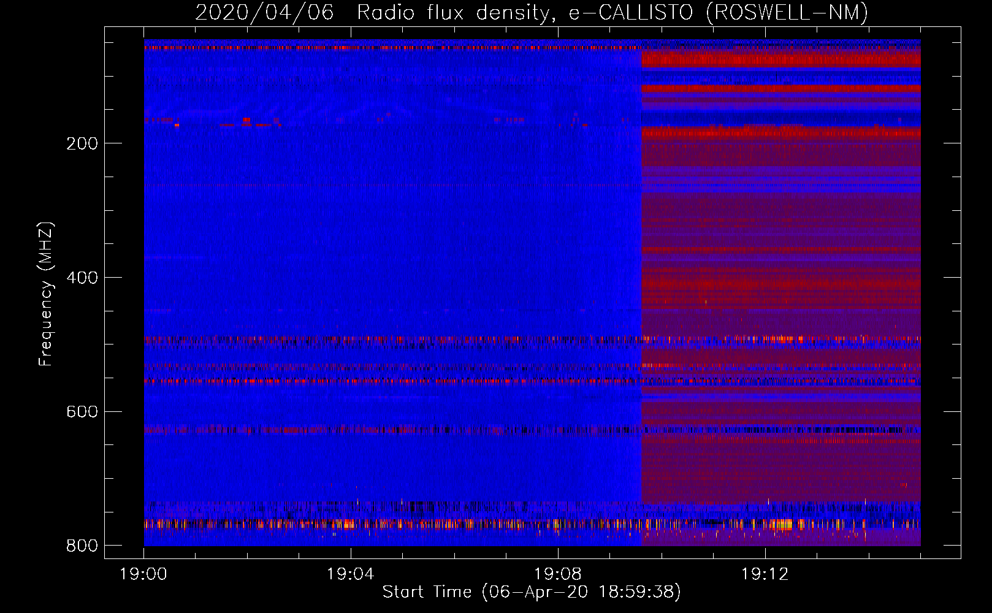Click the 19:12 time tick label

tap(765, 574)
